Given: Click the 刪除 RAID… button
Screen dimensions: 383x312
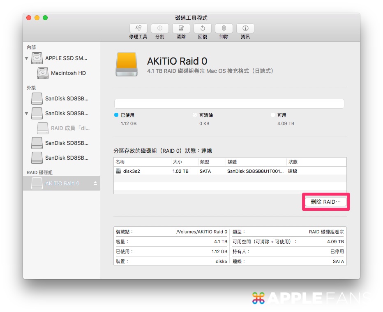Looking at the screenshot, I should (x=326, y=202).
